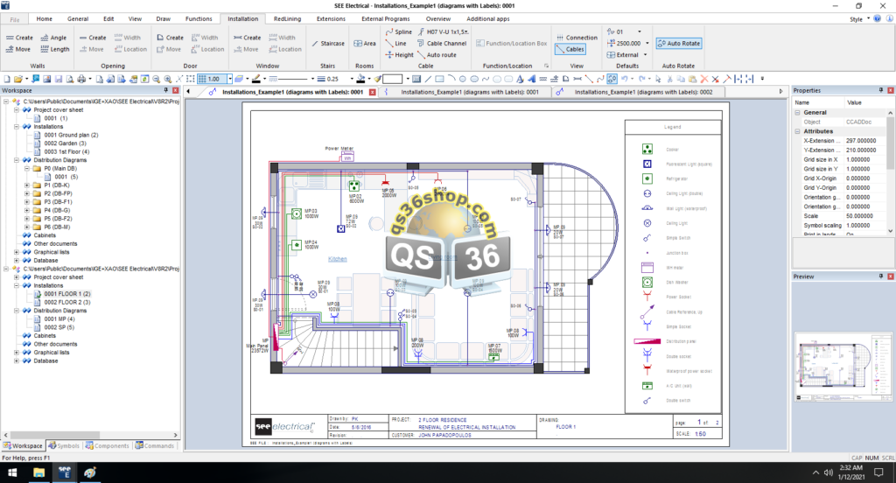
Task: Pin the Preview panel
Action: [x=880, y=276]
